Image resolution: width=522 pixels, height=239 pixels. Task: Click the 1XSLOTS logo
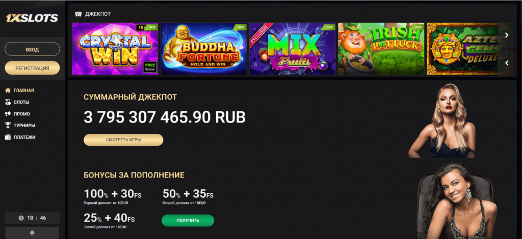pyautogui.click(x=32, y=18)
